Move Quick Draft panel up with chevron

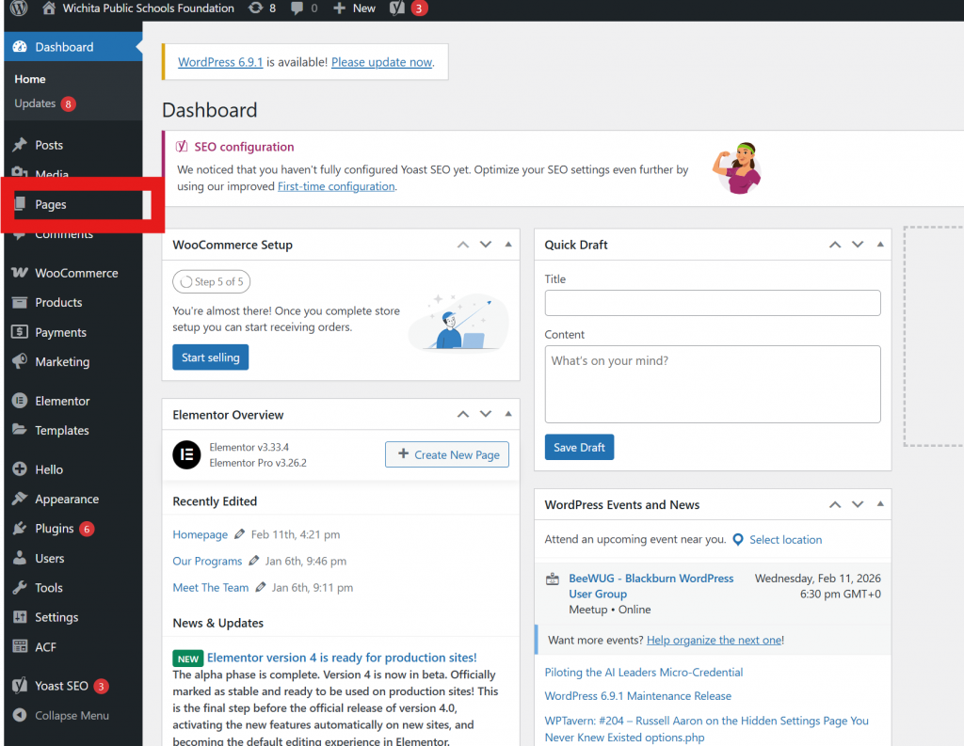[x=834, y=245]
